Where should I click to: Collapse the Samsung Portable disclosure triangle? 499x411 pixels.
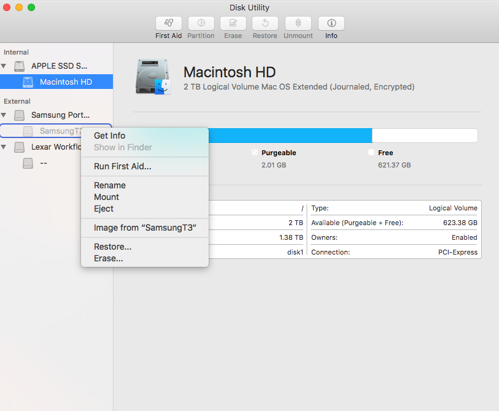[4, 115]
